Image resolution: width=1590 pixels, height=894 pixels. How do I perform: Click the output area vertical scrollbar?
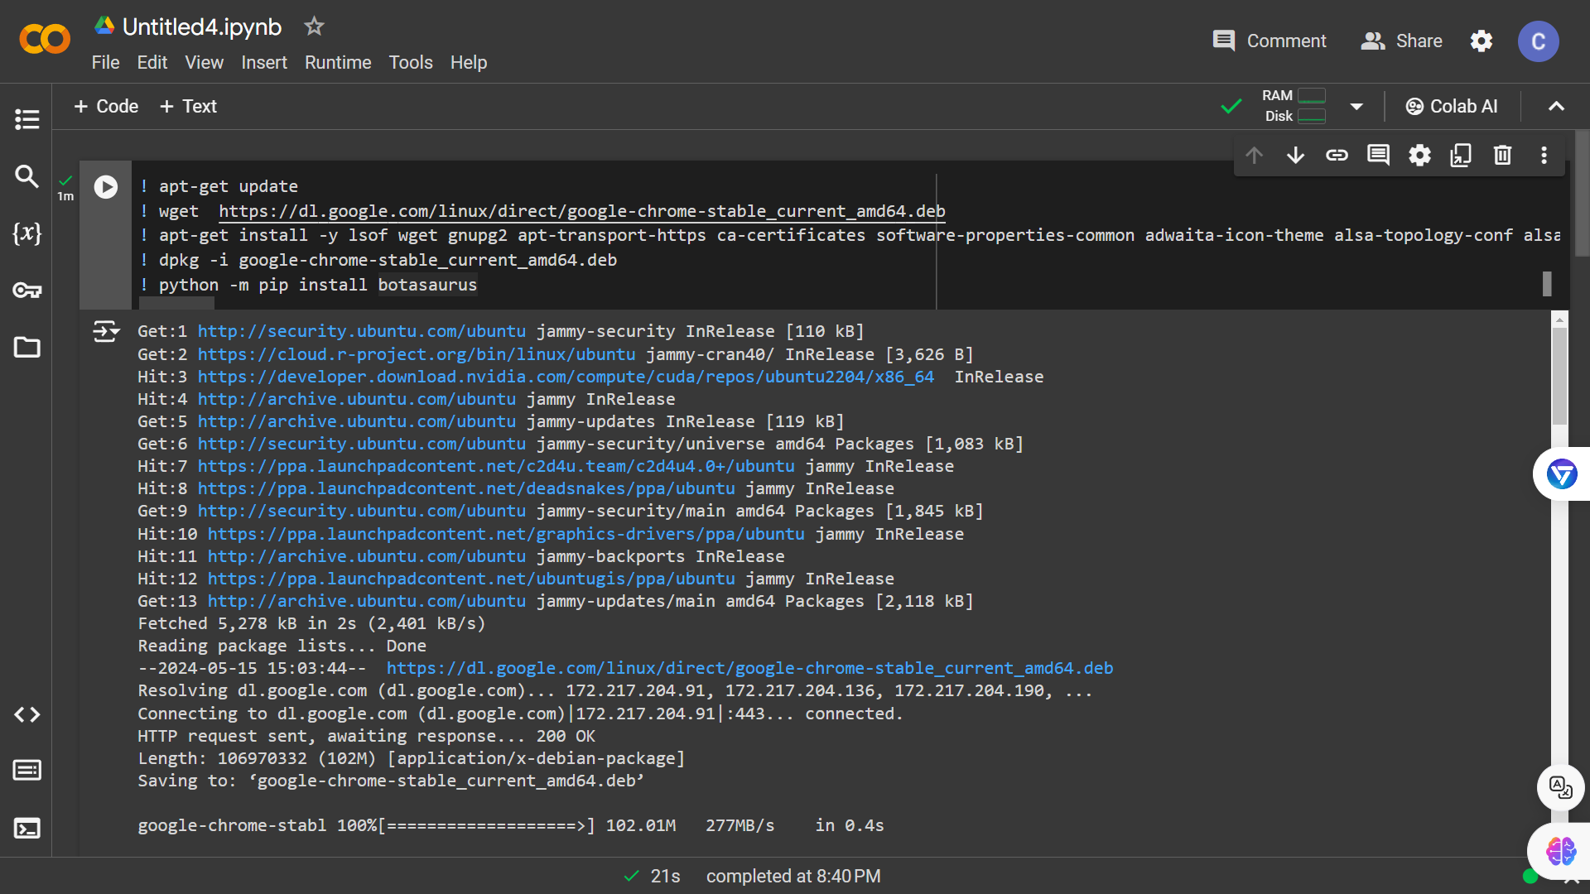[1559, 377]
